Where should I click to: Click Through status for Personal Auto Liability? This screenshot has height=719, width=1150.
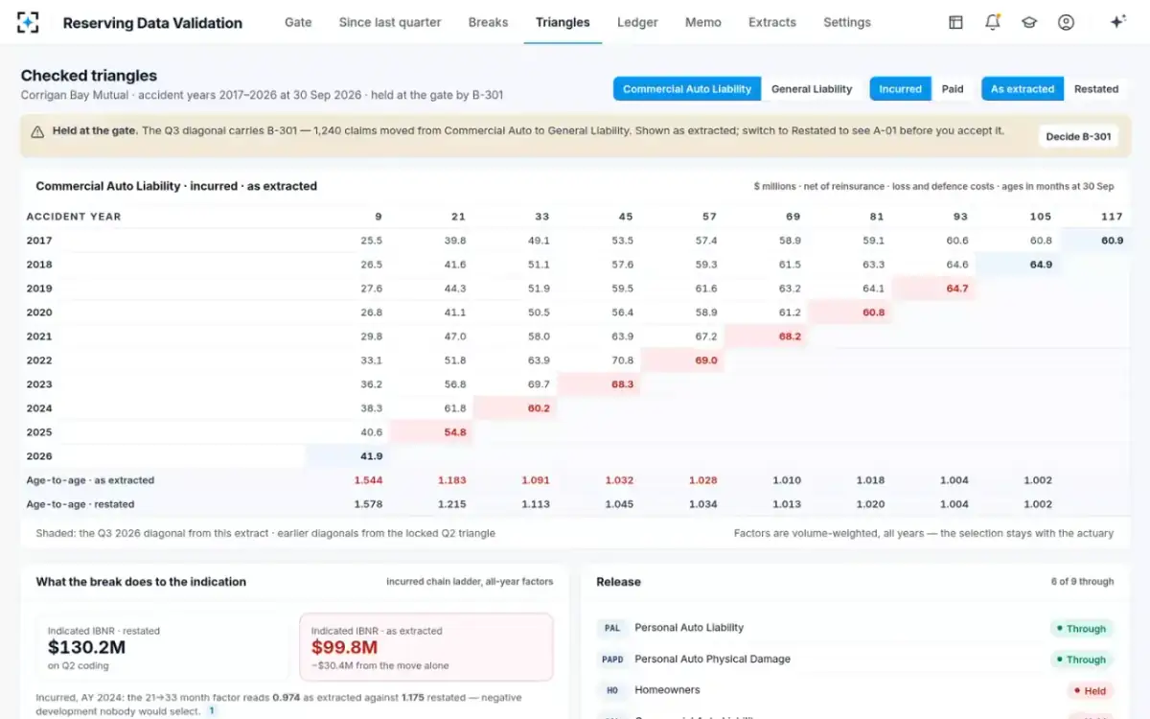1081,629
